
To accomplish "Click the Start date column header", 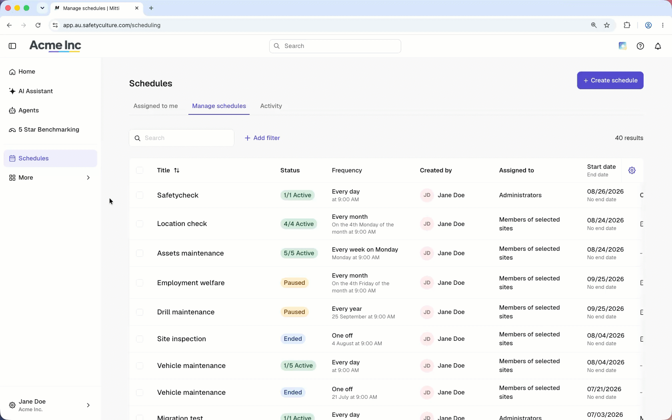I will pyautogui.click(x=601, y=167).
